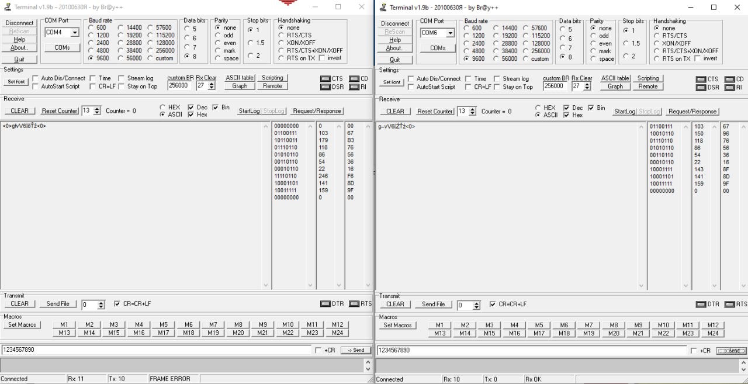Adjust the transmit stepper in left window
Screen dimensions: 748x384
tap(101, 305)
